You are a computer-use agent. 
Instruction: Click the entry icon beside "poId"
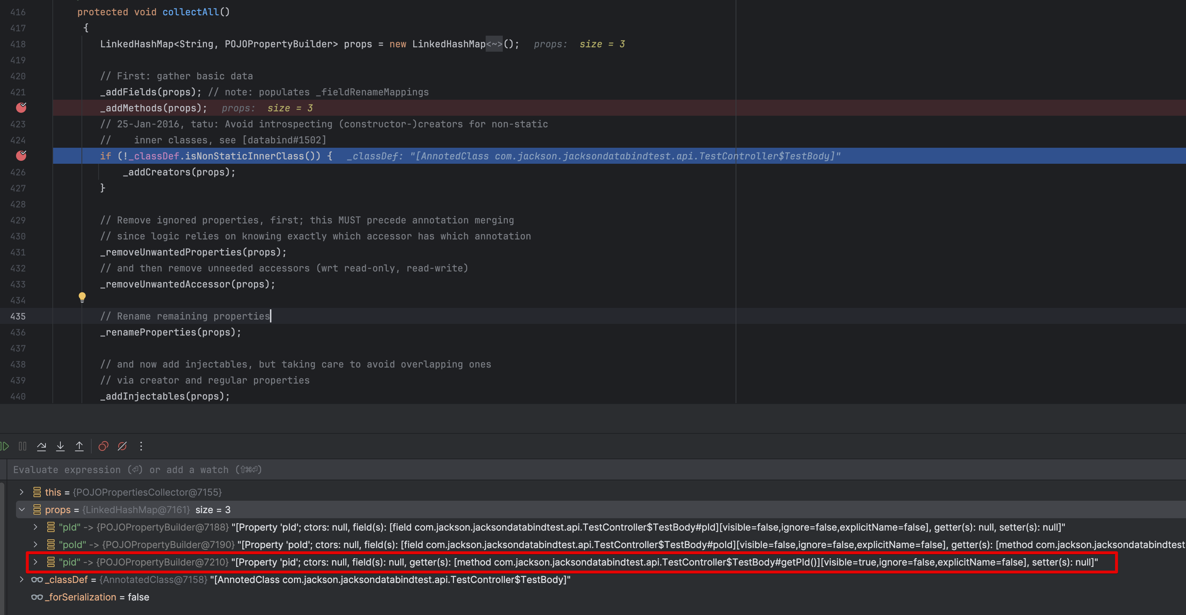click(x=51, y=544)
